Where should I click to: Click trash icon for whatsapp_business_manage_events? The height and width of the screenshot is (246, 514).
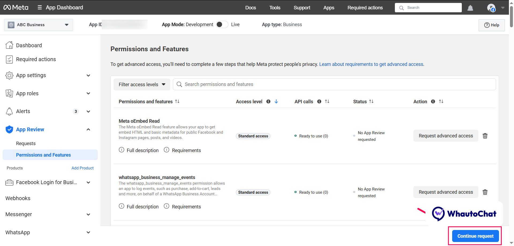485,192
